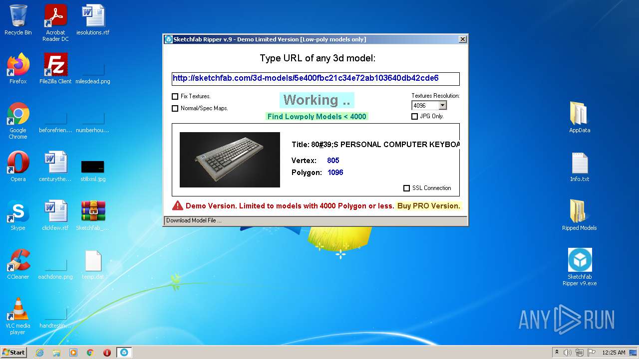Click Find Lowpoly Models < 4000 link
This screenshot has width=639, height=359.
[x=317, y=116]
